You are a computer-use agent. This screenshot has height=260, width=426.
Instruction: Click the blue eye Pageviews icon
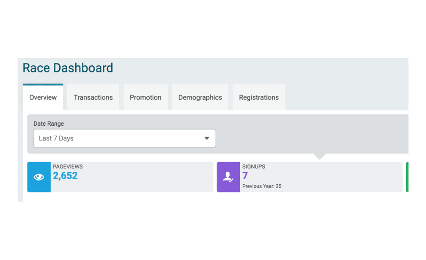tap(39, 177)
